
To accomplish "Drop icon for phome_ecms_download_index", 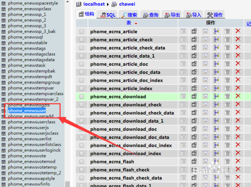I will pos(238,153).
